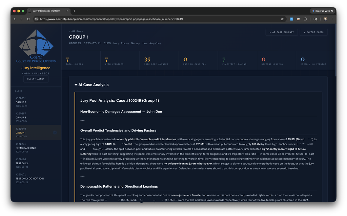Open case #100171 TEST ONLY DO NOT JOIN

(36, 178)
